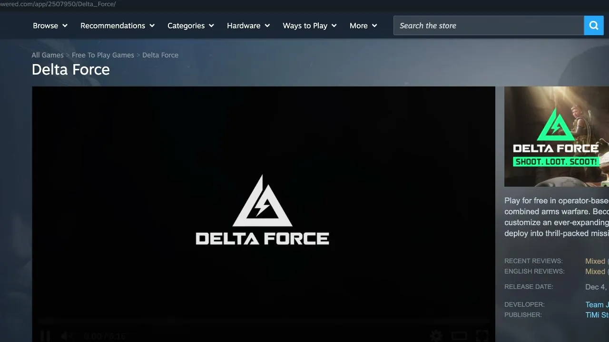Click the RECENT REVIEWS label
The height and width of the screenshot is (342, 609).
coord(533,261)
